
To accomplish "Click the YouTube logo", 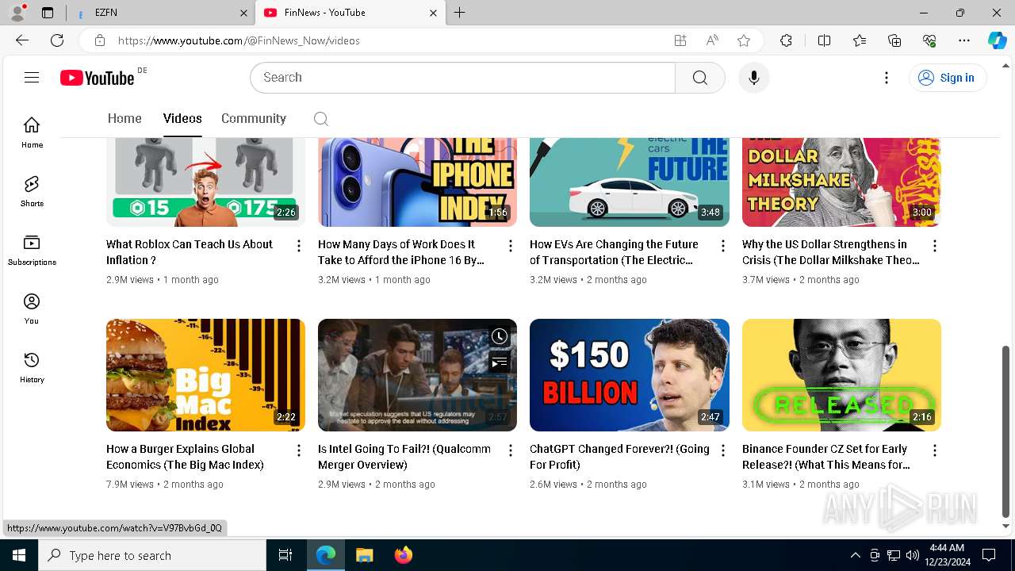I will tap(98, 78).
